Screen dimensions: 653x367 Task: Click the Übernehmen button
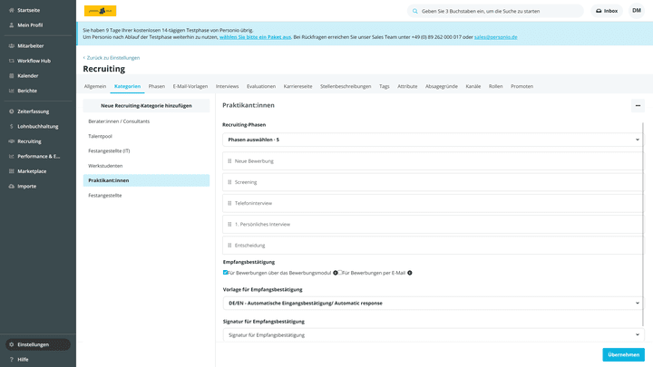(623, 354)
